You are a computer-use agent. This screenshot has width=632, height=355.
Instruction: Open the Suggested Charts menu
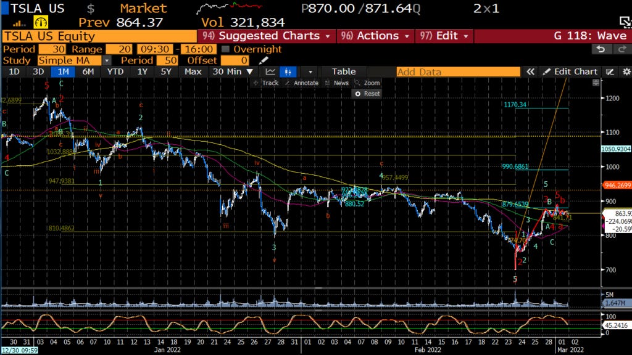(x=266, y=36)
